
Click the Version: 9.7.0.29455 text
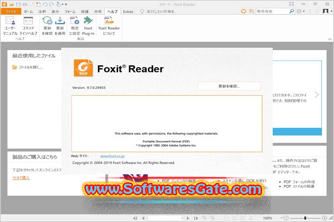tap(89, 87)
